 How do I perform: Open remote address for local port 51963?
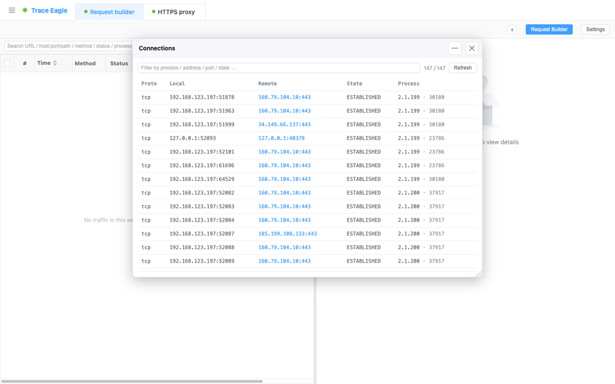pos(285,111)
